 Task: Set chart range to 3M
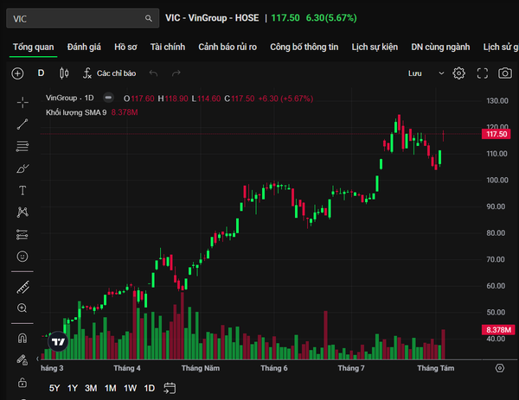pos(91,388)
